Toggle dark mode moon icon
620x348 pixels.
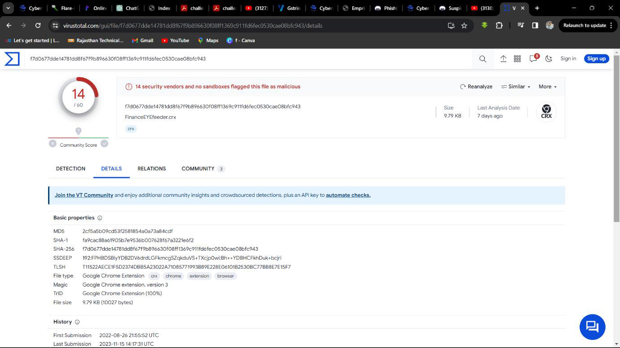pyautogui.click(x=549, y=59)
